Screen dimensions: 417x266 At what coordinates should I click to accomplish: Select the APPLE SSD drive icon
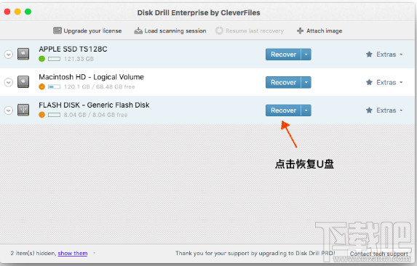(23, 55)
